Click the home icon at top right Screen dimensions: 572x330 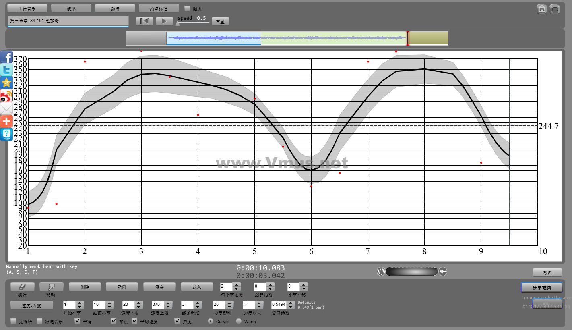[542, 9]
